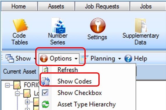Collapse the second-level tree node
Viewport: 166px width, 110px height.
click(x=17, y=93)
